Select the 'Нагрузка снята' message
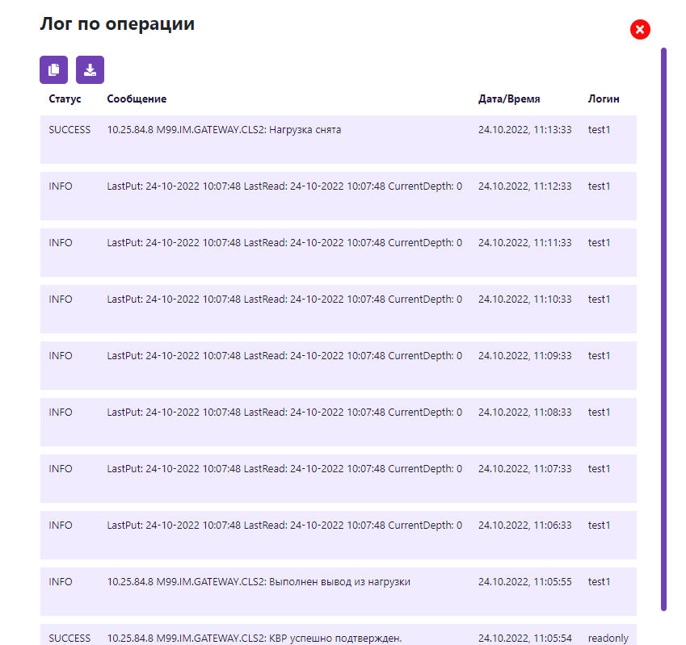The image size is (686, 645). 224,129
